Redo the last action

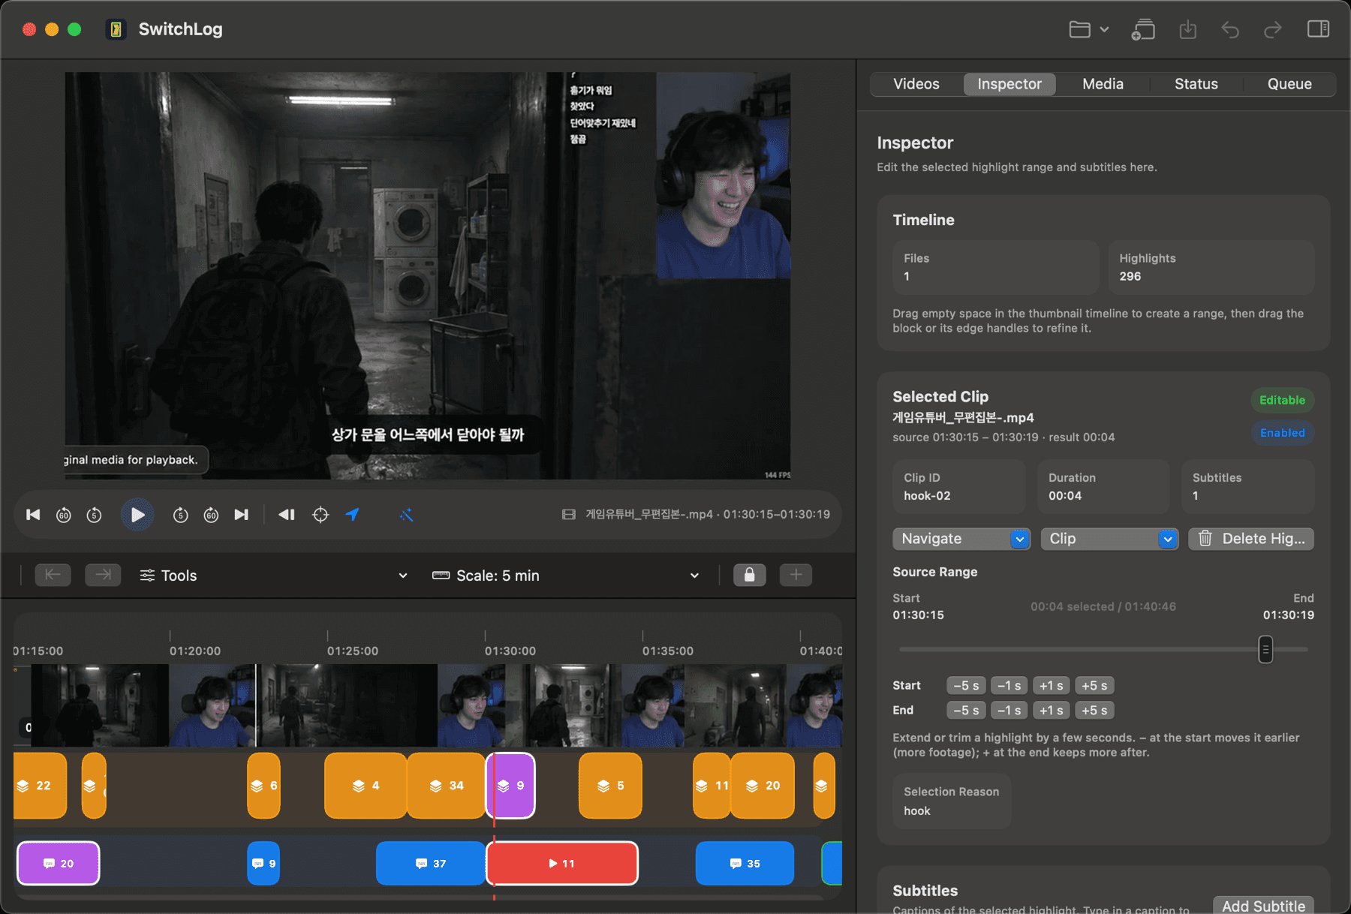(x=1273, y=29)
